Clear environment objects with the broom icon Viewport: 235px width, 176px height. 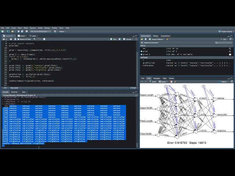pyautogui.click(x=167, y=39)
